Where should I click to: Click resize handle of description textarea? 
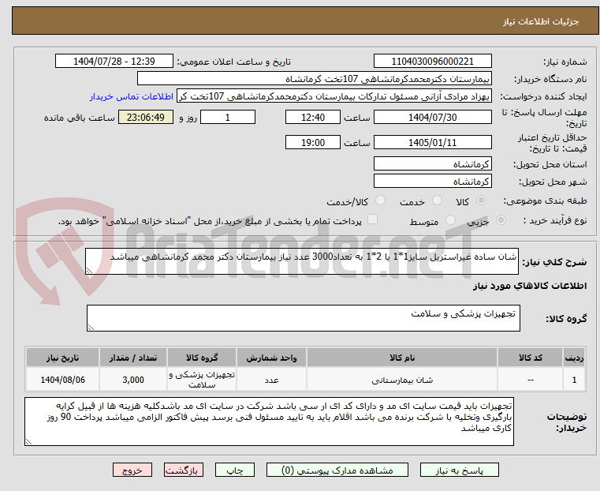click(x=89, y=271)
